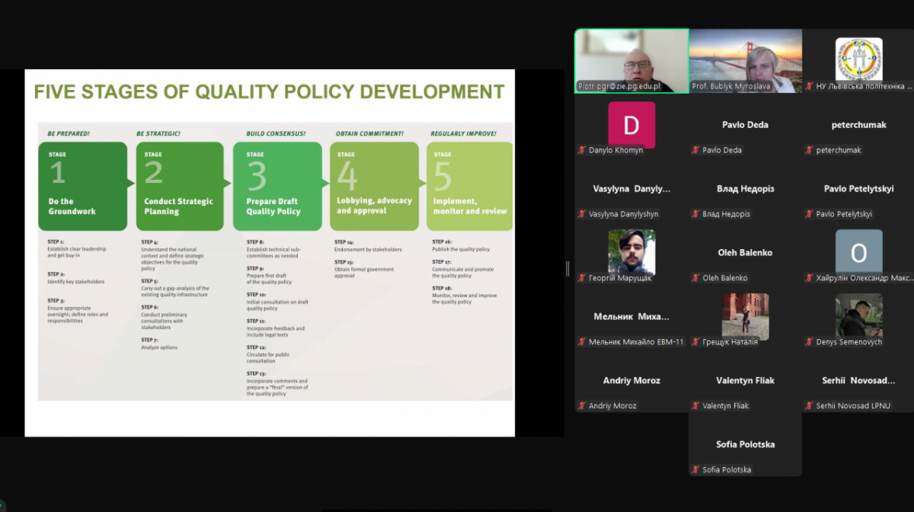Select Грещук Наталія's photo tile
This screenshot has height=512, width=914.
click(745, 316)
